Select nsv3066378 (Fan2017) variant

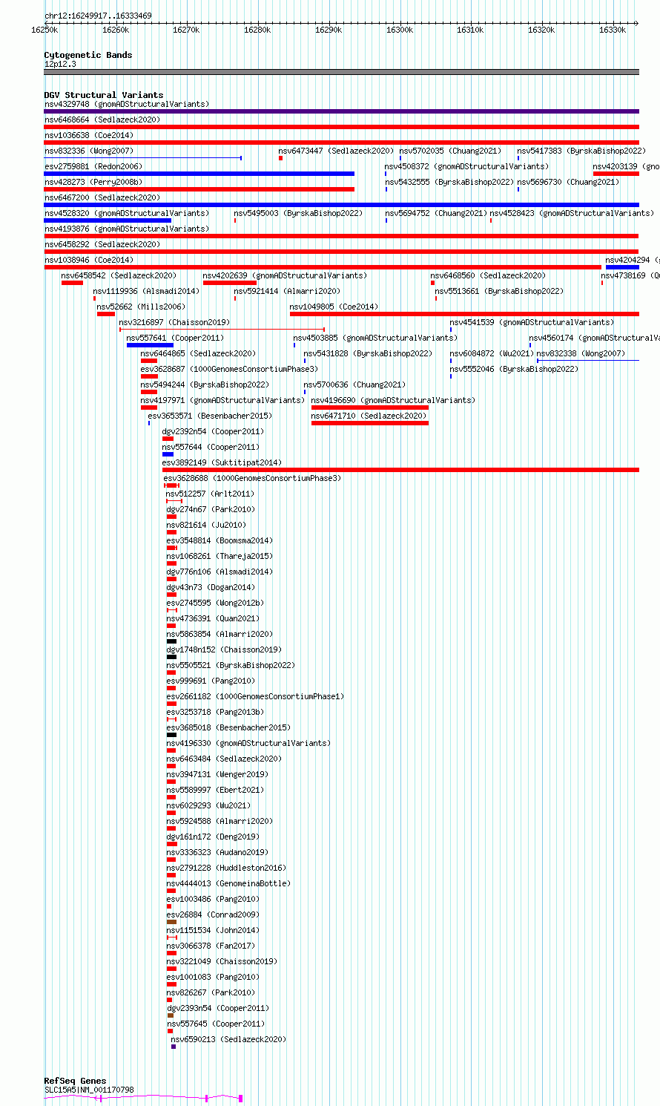(x=211, y=946)
